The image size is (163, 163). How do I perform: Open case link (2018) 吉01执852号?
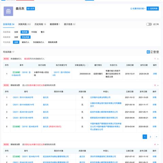[21, 74]
